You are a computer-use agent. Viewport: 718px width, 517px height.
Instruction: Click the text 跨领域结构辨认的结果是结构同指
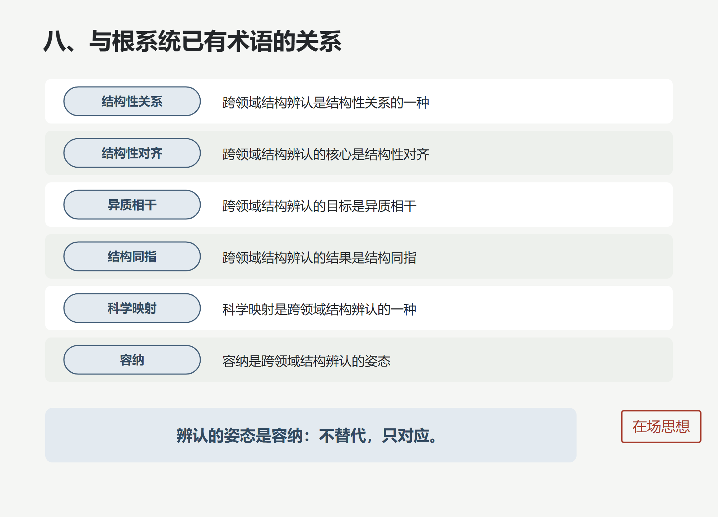point(319,258)
